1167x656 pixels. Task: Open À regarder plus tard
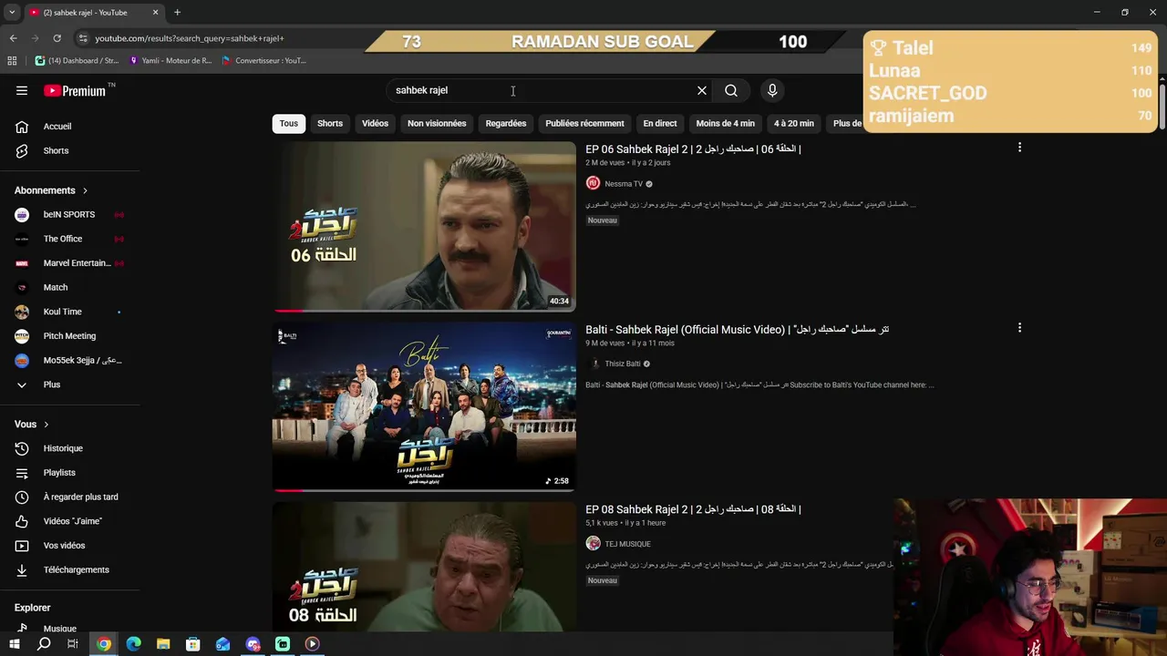pos(68,497)
